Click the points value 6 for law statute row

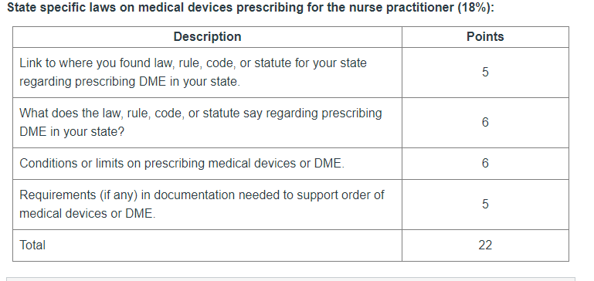(485, 122)
